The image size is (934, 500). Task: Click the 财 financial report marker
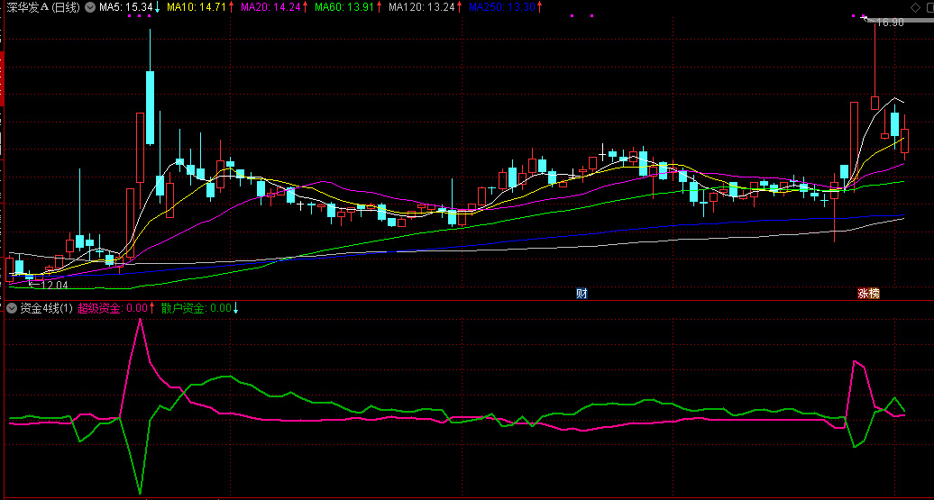coord(581,294)
